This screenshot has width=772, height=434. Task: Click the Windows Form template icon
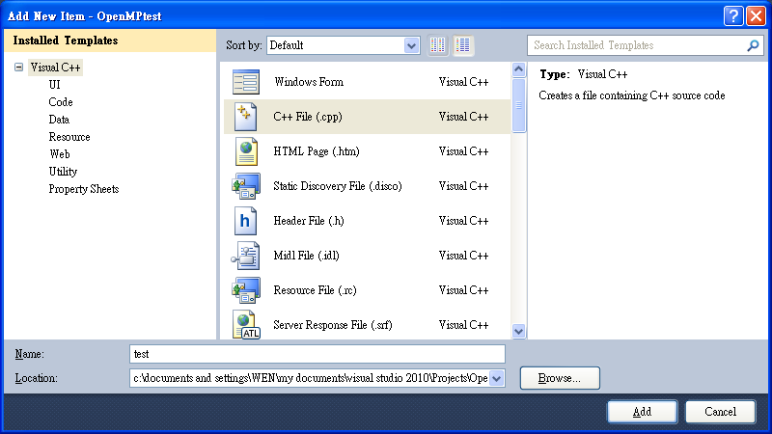pos(245,82)
